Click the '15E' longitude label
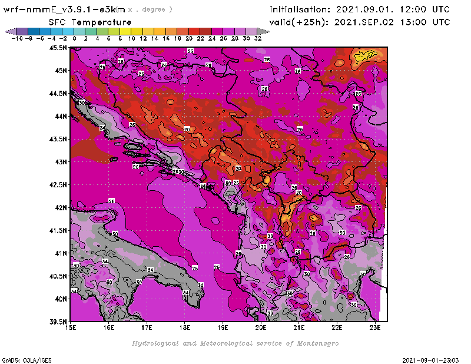The height and width of the screenshot is (364, 471). point(71,327)
